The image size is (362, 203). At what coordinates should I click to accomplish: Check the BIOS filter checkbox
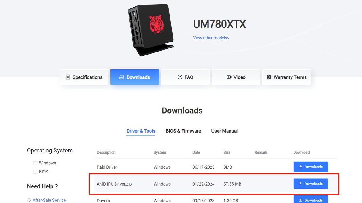pos(35,172)
